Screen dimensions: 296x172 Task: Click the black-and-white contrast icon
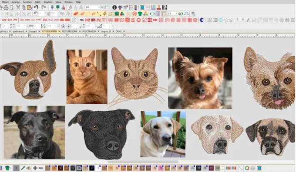click(165, 7)
